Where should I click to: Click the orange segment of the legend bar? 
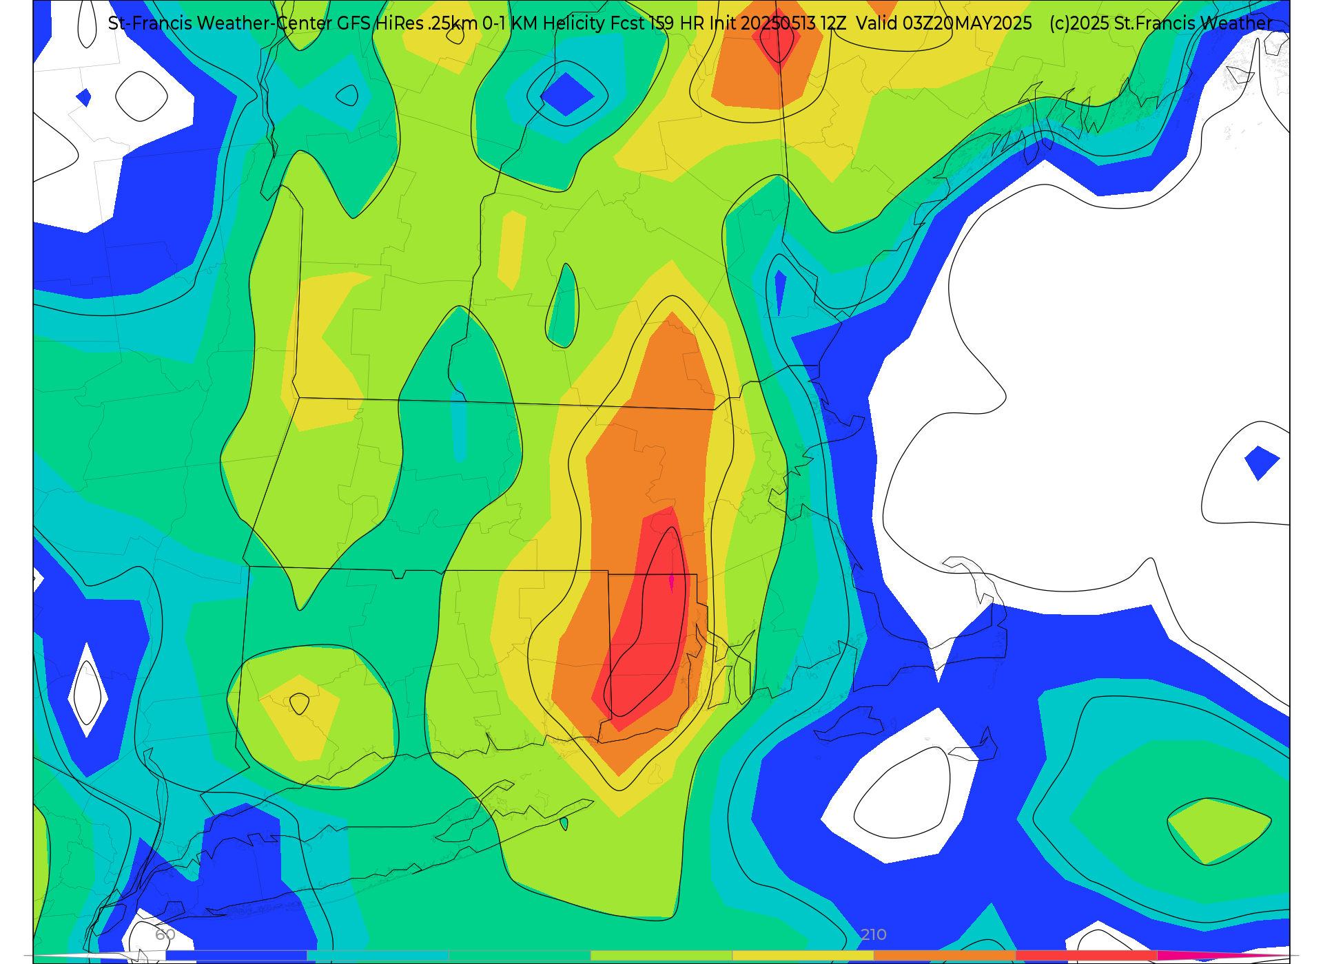point(945,956)
